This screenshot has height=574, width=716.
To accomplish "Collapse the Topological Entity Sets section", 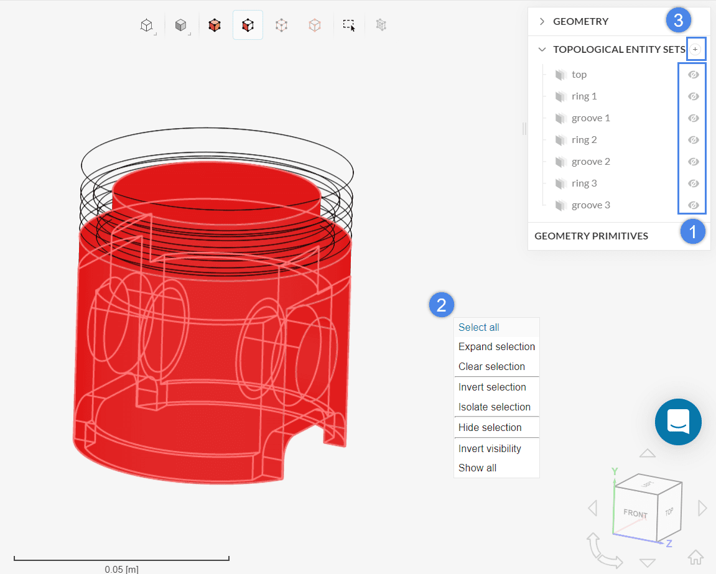I will click(542, 49).
